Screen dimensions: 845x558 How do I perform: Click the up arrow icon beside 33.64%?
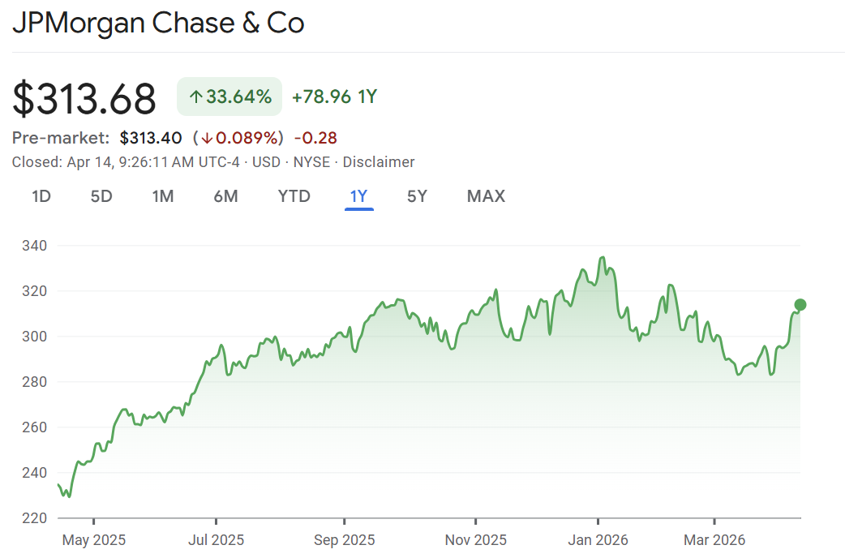[x=195, y=97]
